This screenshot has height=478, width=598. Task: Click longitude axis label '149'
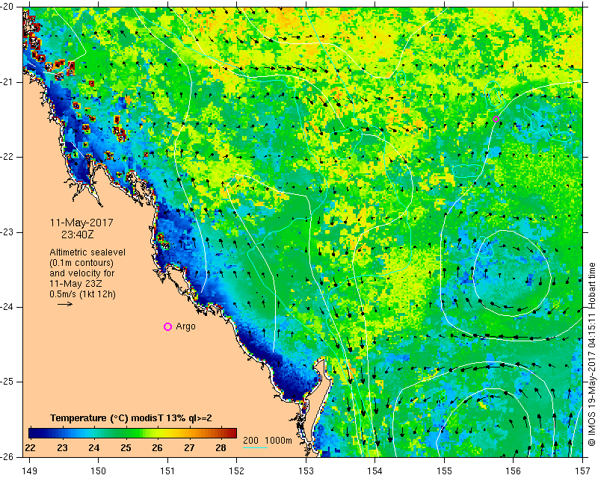tap(30, 471)
